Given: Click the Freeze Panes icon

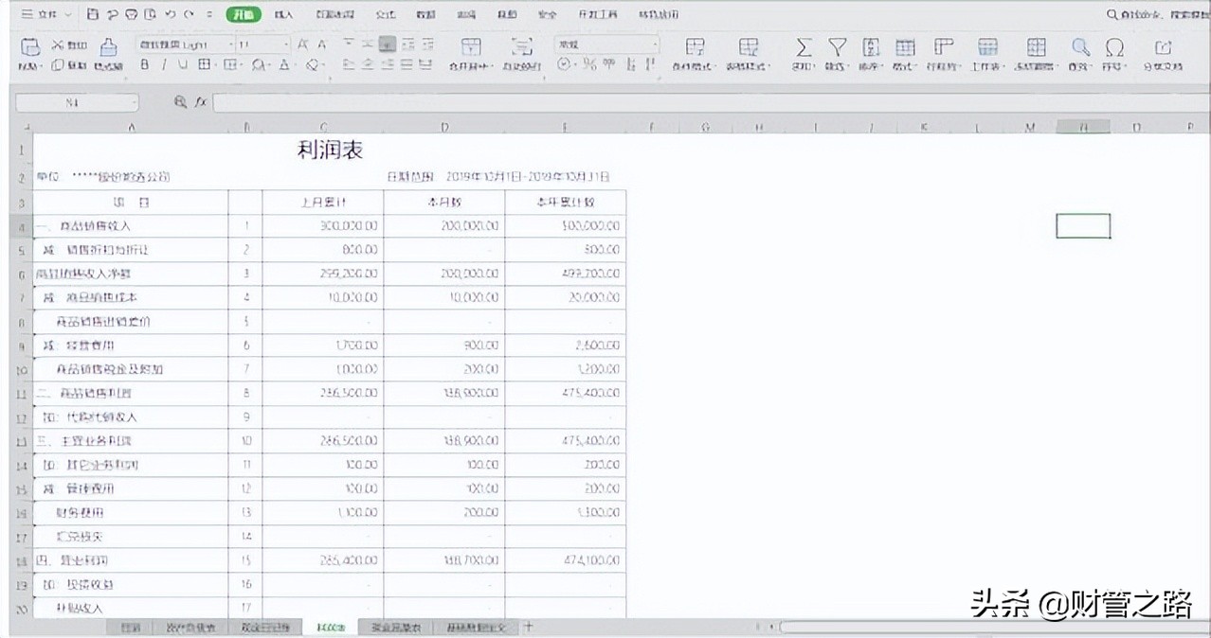Looking at the screenshot, I should (1036, 47).
